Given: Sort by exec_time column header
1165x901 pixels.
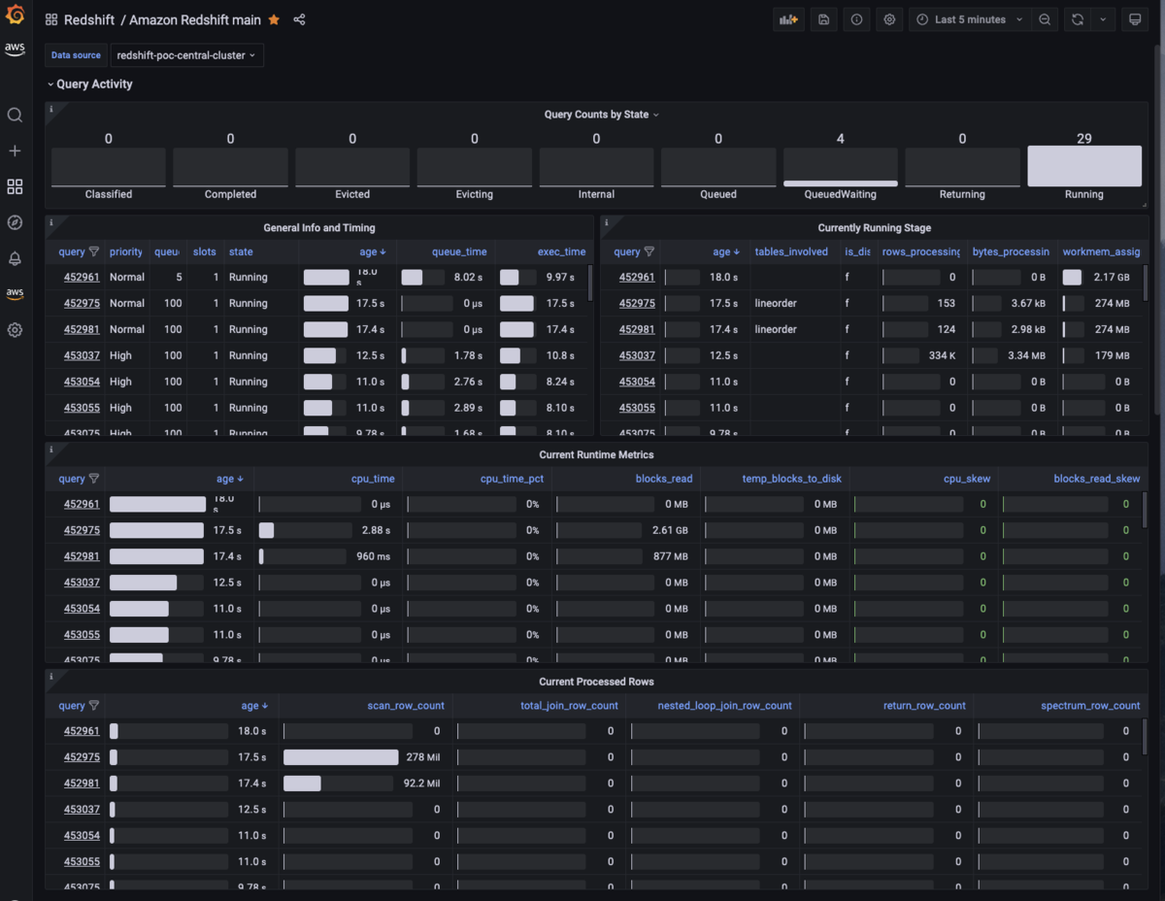Looking at the screenshot, I should pyautogui.click(x=561, y=251).
